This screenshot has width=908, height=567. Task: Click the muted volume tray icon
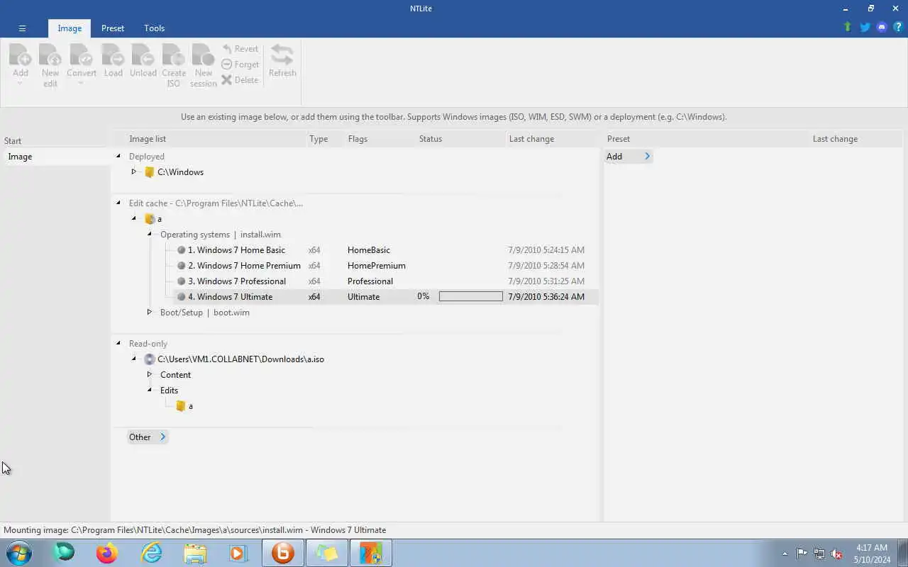(836, 554)
